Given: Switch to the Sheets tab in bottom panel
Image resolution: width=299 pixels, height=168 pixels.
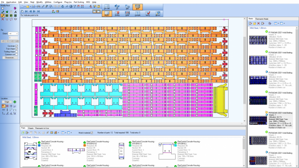Looking at the screenshot, I should click(x=31, y=128).
